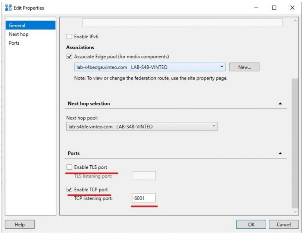Enable the TLS port checkbox
303x234 pixels.
coord(69,167)
